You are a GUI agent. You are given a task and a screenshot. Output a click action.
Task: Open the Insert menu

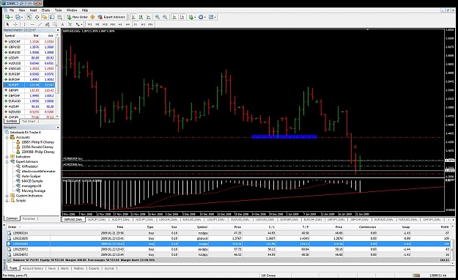click(33, 10)
